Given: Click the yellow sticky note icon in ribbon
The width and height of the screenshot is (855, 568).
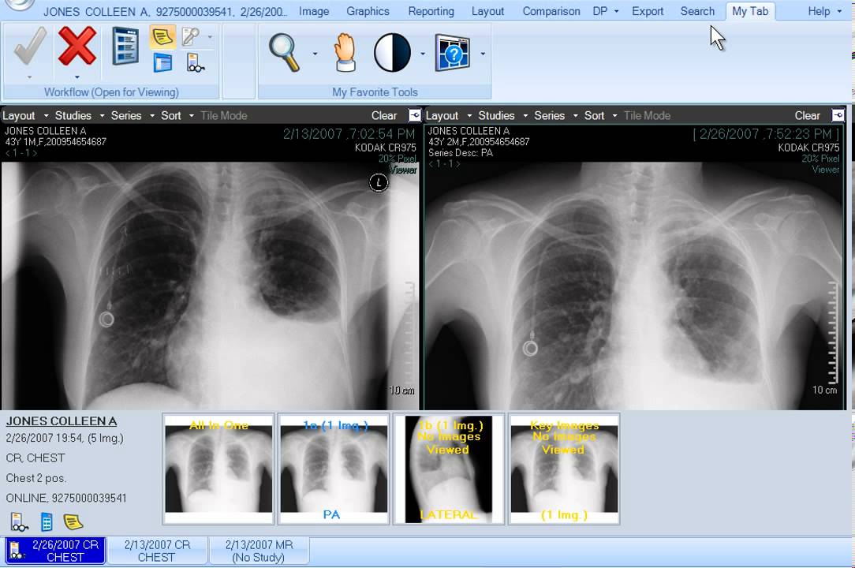Looking at the screenshot, I should [x=162, y=37].
